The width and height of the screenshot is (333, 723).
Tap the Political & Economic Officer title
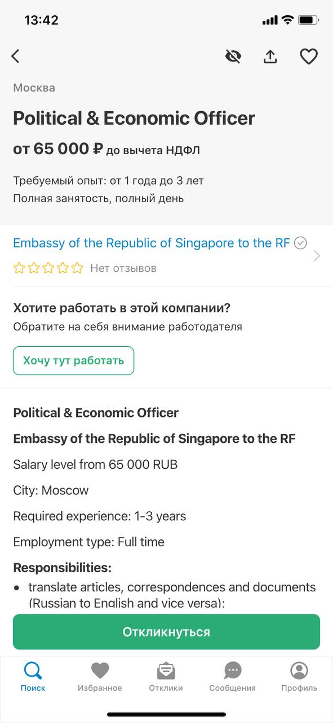(134, 118)
